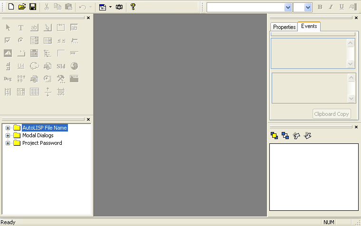Select the Project Password tree item

(x=42, y=143)
